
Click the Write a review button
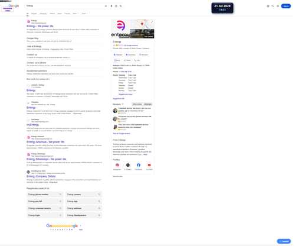(x=137, y=104)
